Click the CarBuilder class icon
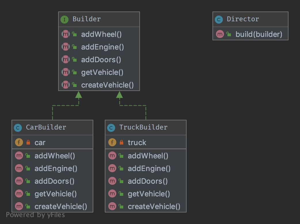 click(x=18, y=128)
